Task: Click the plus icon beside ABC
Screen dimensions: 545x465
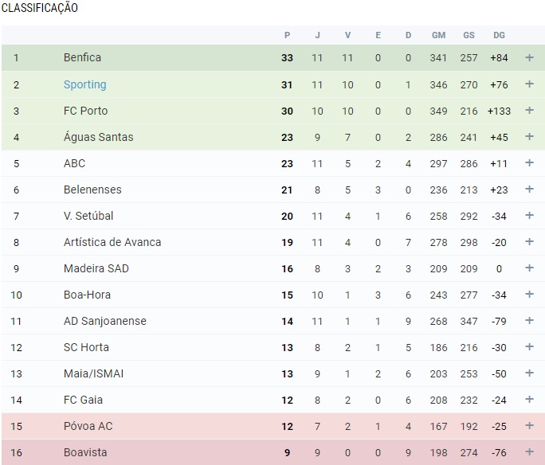Action: click(529, 163)
